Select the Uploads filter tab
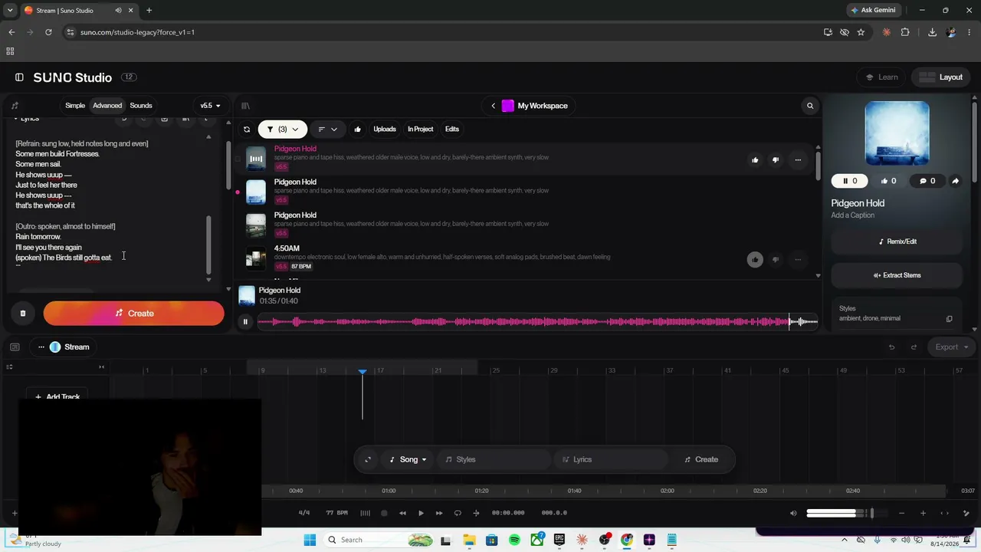Viewport: 981px width, 552px height. tap(385, 130)
